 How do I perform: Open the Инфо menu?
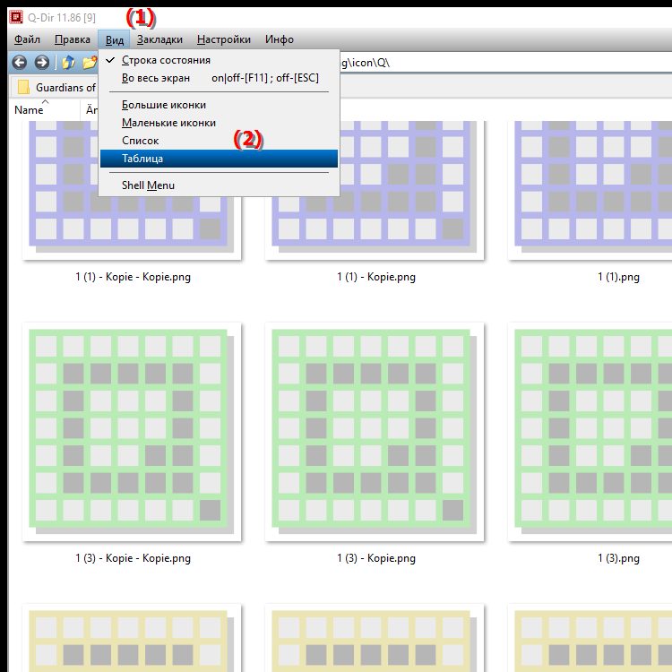pos(280,39)
